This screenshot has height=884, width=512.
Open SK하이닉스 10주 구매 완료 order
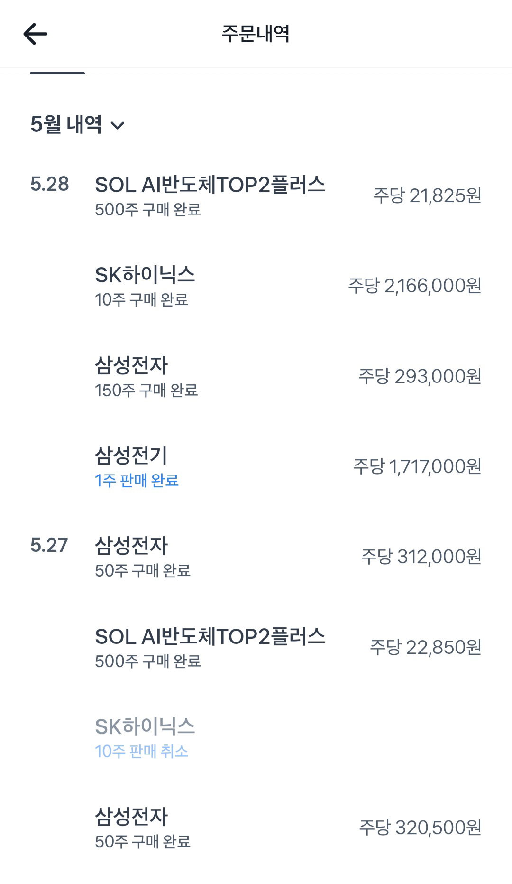[256, 286]
